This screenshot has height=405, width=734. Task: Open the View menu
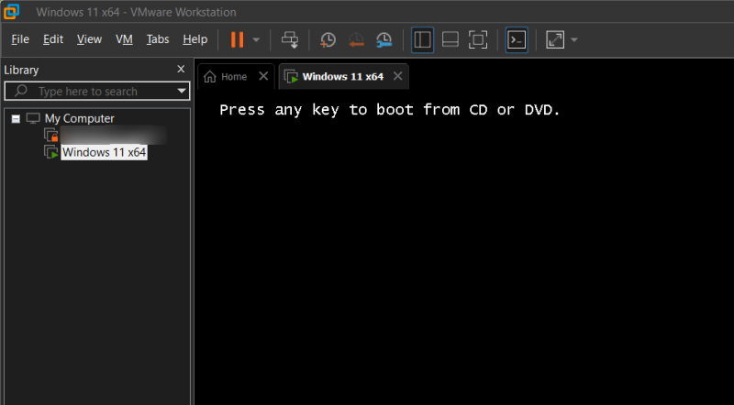[x=89, y=39]
